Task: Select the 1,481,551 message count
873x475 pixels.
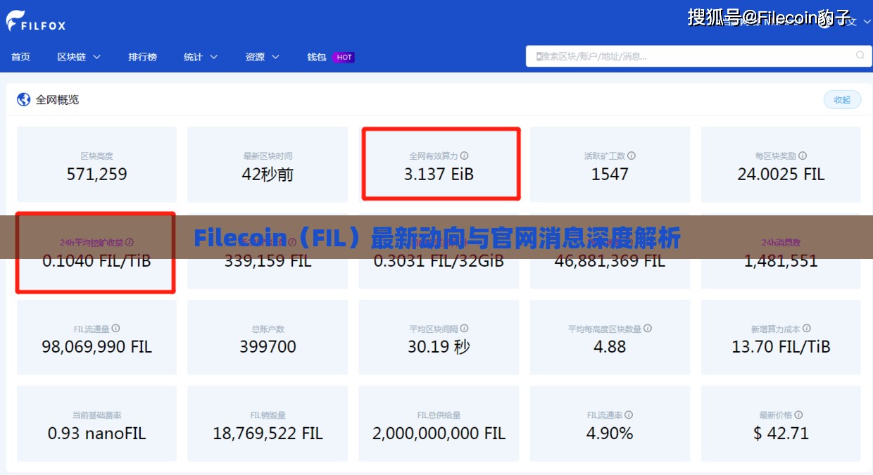Action: coord(781,261)
